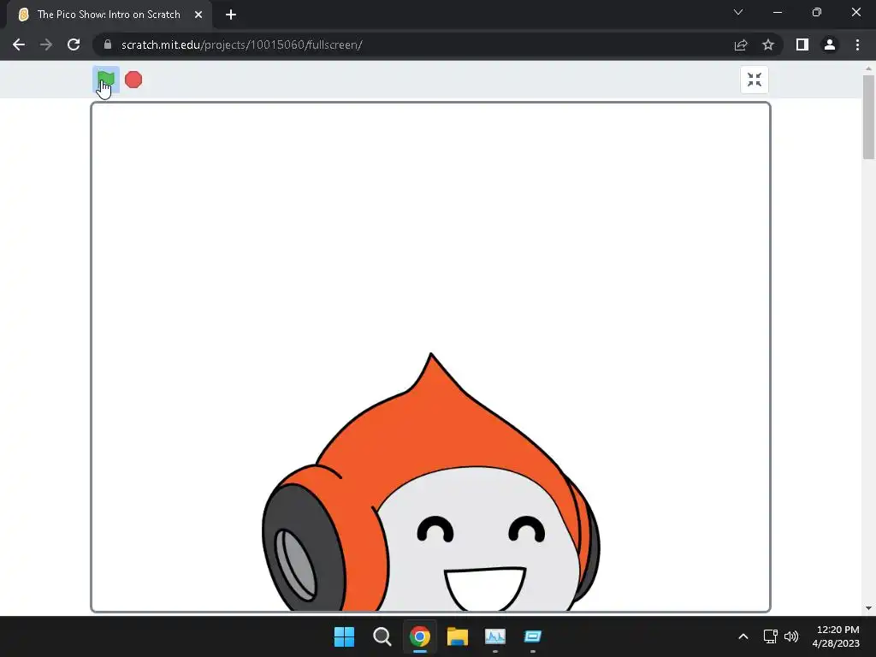Click the green flag to start project
Screen dimensions: 876x657
click(x=105, y=80)
